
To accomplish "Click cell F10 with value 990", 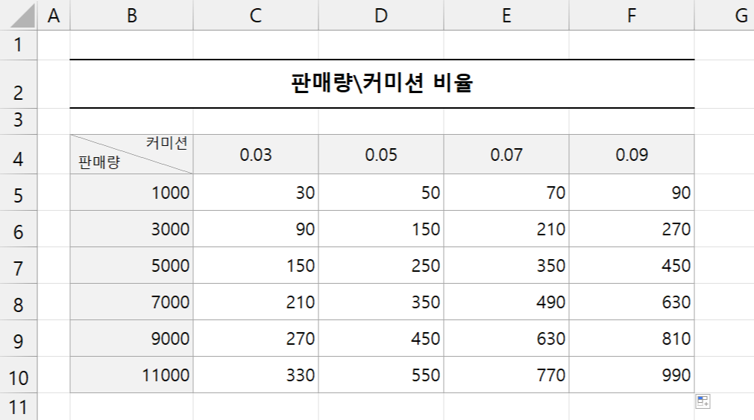I will click(x=632, y=375).
